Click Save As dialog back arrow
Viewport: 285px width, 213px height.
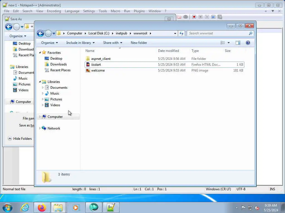[9, 27]
